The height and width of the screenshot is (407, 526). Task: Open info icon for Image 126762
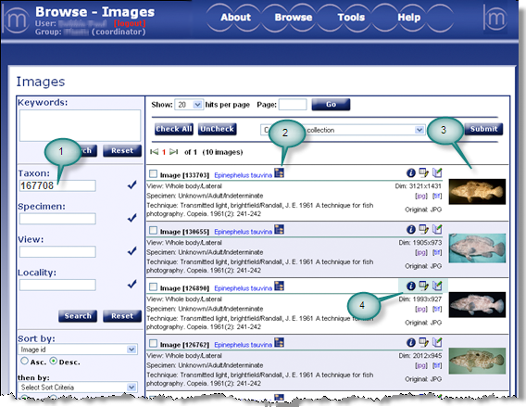(x=411, y=342)
